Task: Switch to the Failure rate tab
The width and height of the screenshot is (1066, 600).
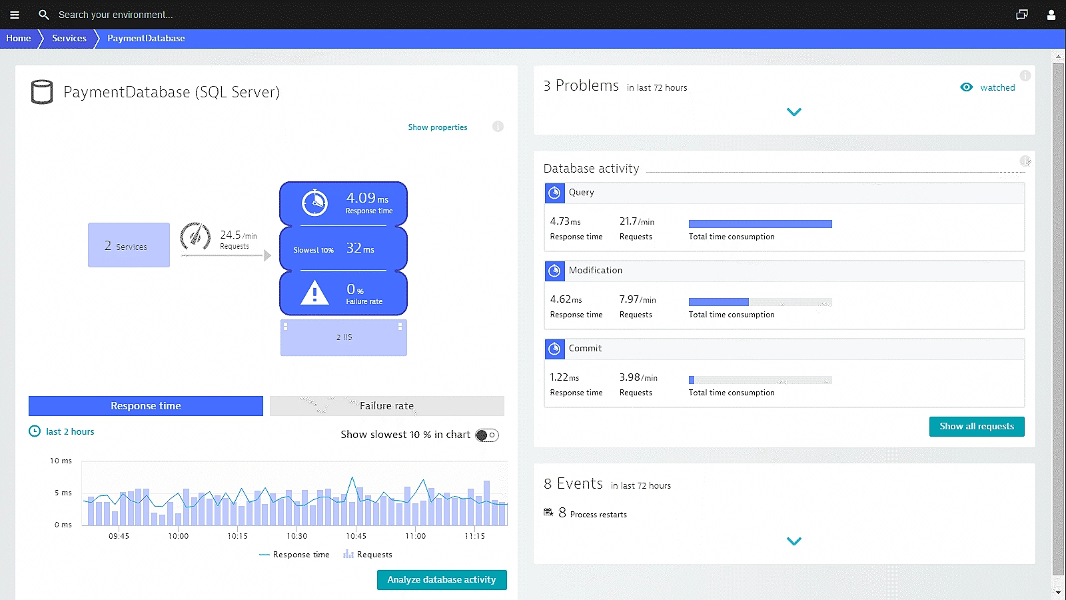Action: click(x=387, y=406)
